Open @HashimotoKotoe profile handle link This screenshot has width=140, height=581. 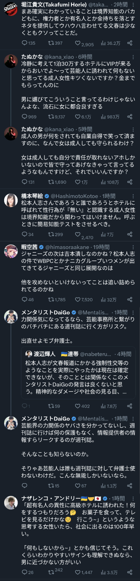pos(74,196)
